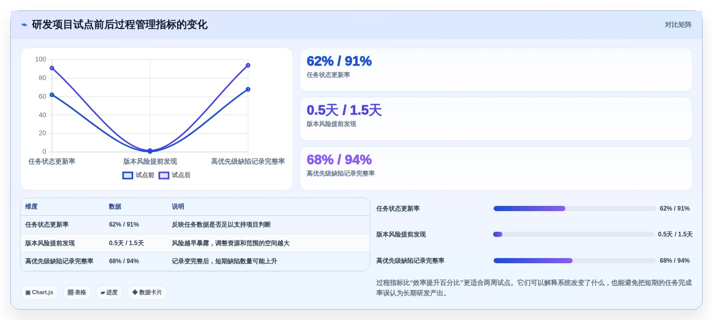Click the 高优先级缺陷记录完整率 progress bar
The image size is (713, 320).
(574, 261)
